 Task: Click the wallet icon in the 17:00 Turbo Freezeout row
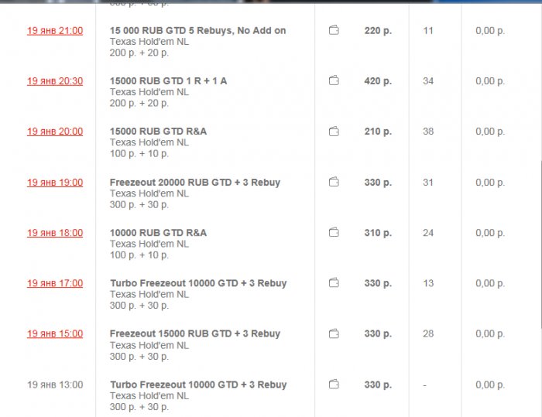click(334, 283)
